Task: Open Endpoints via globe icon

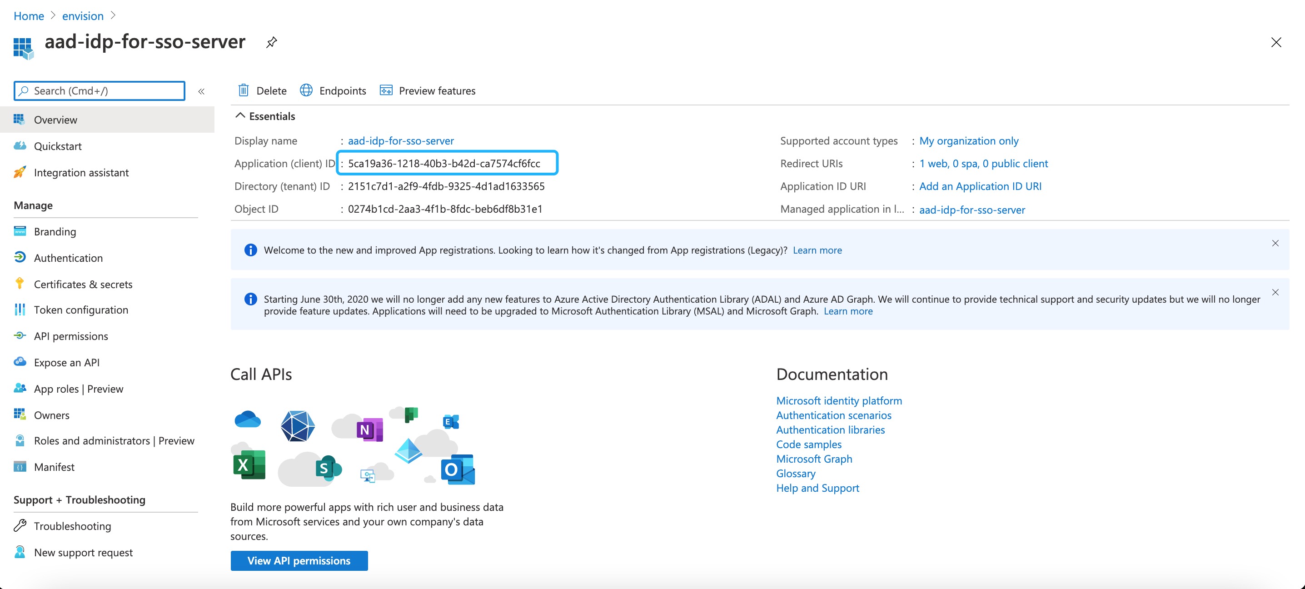Action: (x=306, y=90)
